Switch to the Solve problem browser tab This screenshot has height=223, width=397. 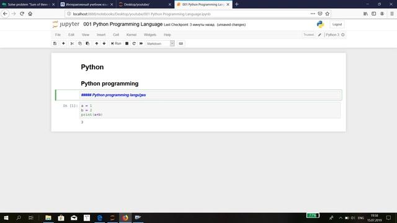pos(29,4)
